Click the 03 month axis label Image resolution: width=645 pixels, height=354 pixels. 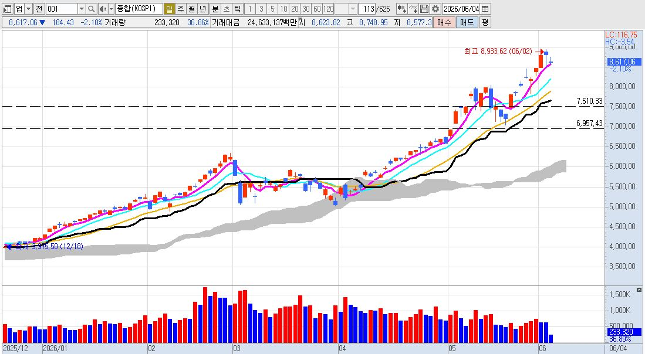click(237, 349)
